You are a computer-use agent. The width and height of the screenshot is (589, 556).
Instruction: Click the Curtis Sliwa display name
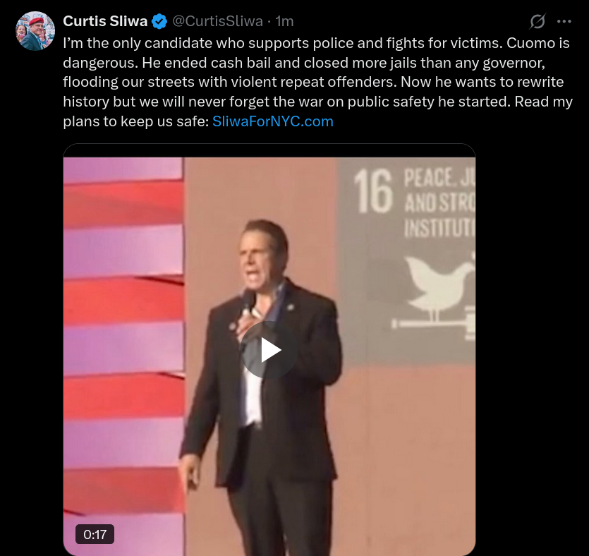pos(106,22)
